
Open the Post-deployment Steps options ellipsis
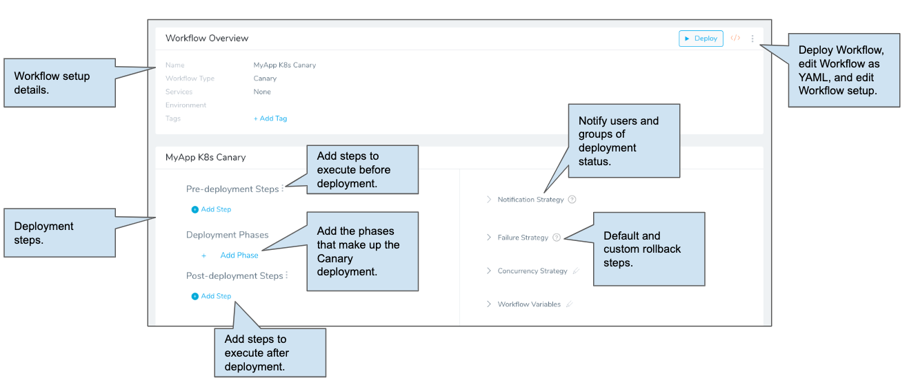click(x=287, y=275)
